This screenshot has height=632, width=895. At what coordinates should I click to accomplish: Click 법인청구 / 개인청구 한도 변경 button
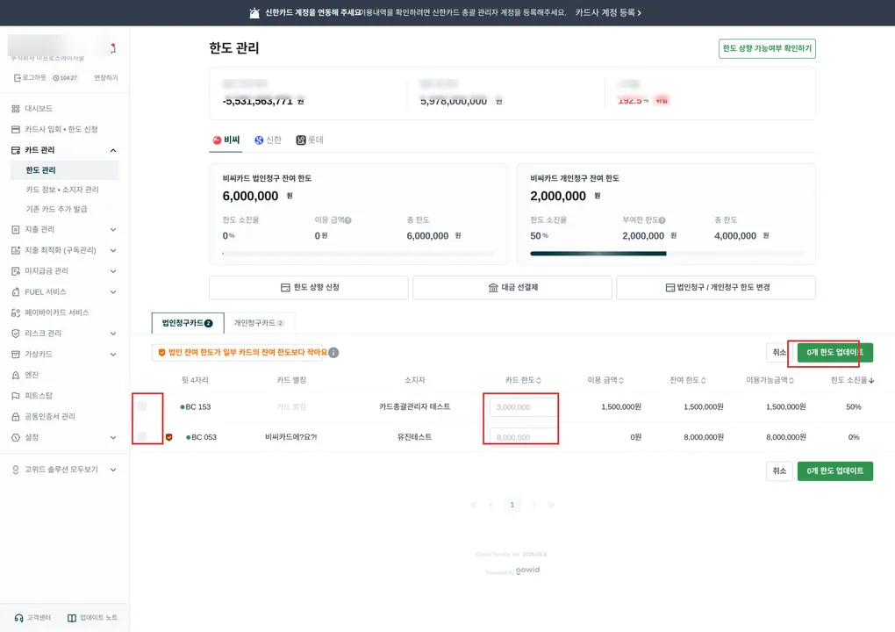click(x=716, y=288)
